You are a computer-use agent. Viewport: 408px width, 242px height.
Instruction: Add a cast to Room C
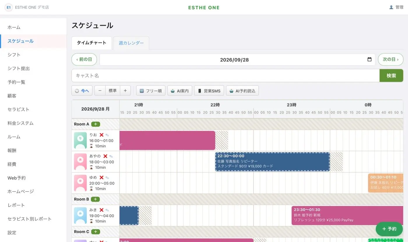pos(96,232)
